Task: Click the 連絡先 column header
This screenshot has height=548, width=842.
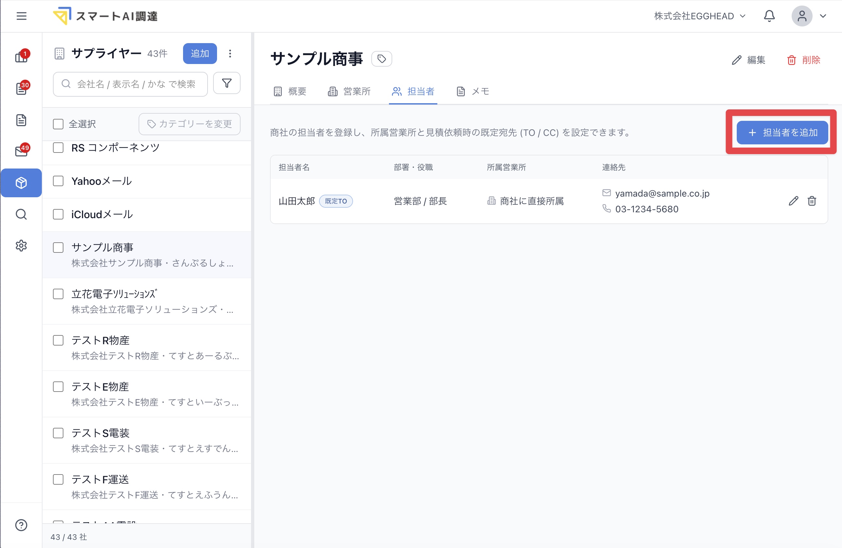Action: click(614, 167)
